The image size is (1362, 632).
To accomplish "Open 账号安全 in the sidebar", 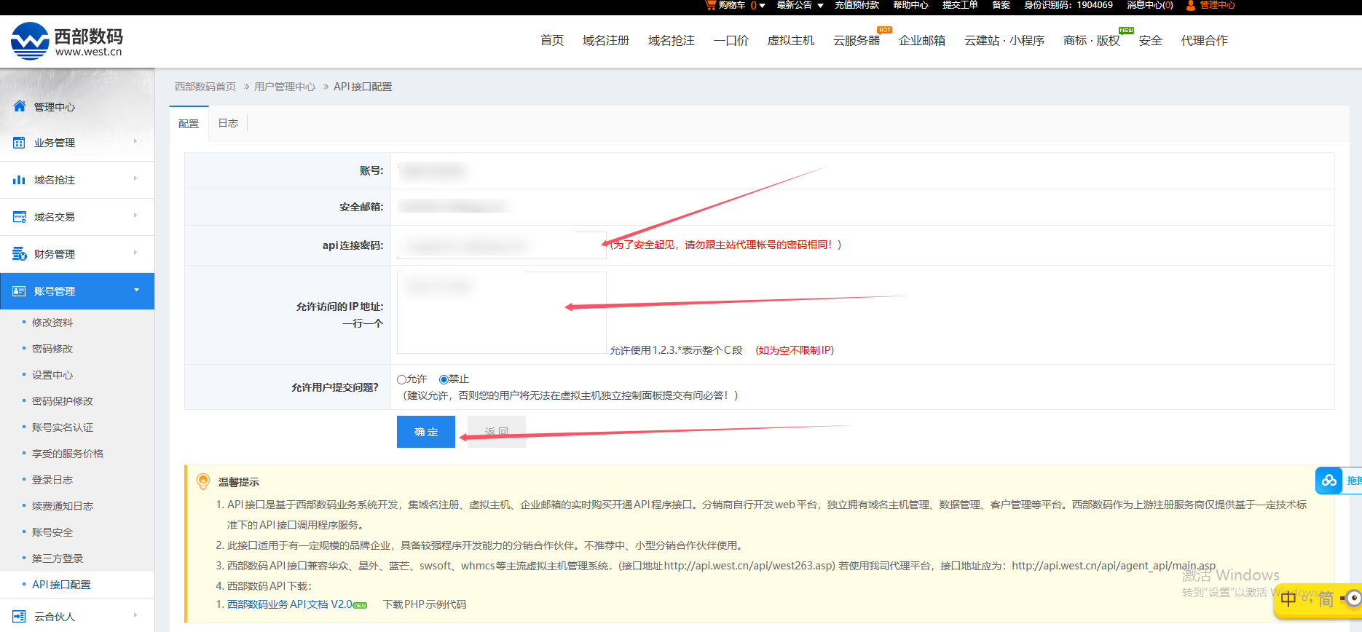I will coord(52,532).
